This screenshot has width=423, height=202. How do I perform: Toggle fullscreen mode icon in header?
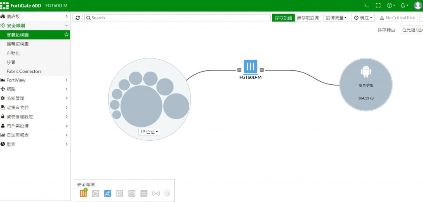(378, 5)
